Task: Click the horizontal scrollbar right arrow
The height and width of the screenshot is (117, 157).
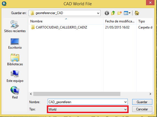Action: [150, 94]
